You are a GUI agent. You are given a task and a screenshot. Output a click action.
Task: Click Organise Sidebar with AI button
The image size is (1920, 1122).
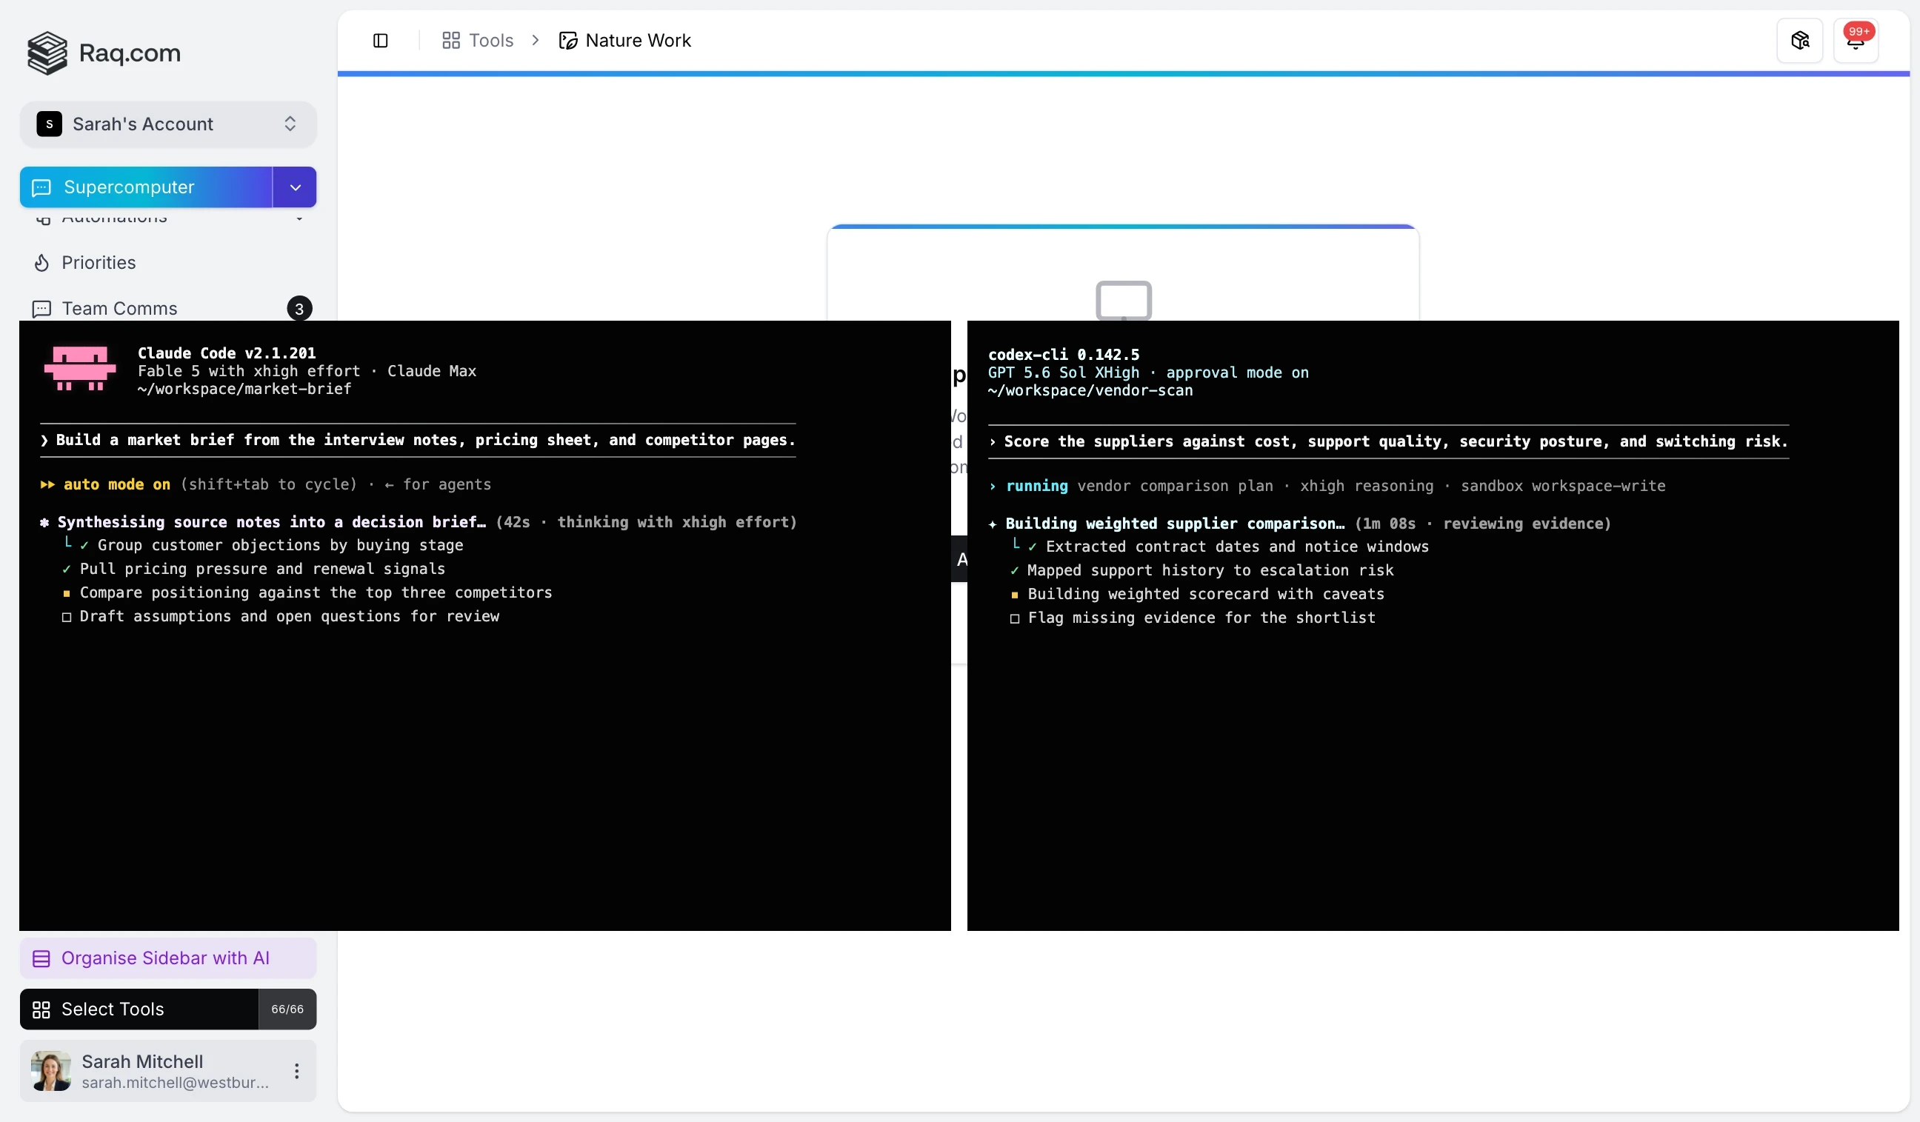pyautogui.click(x=167, y=958)
